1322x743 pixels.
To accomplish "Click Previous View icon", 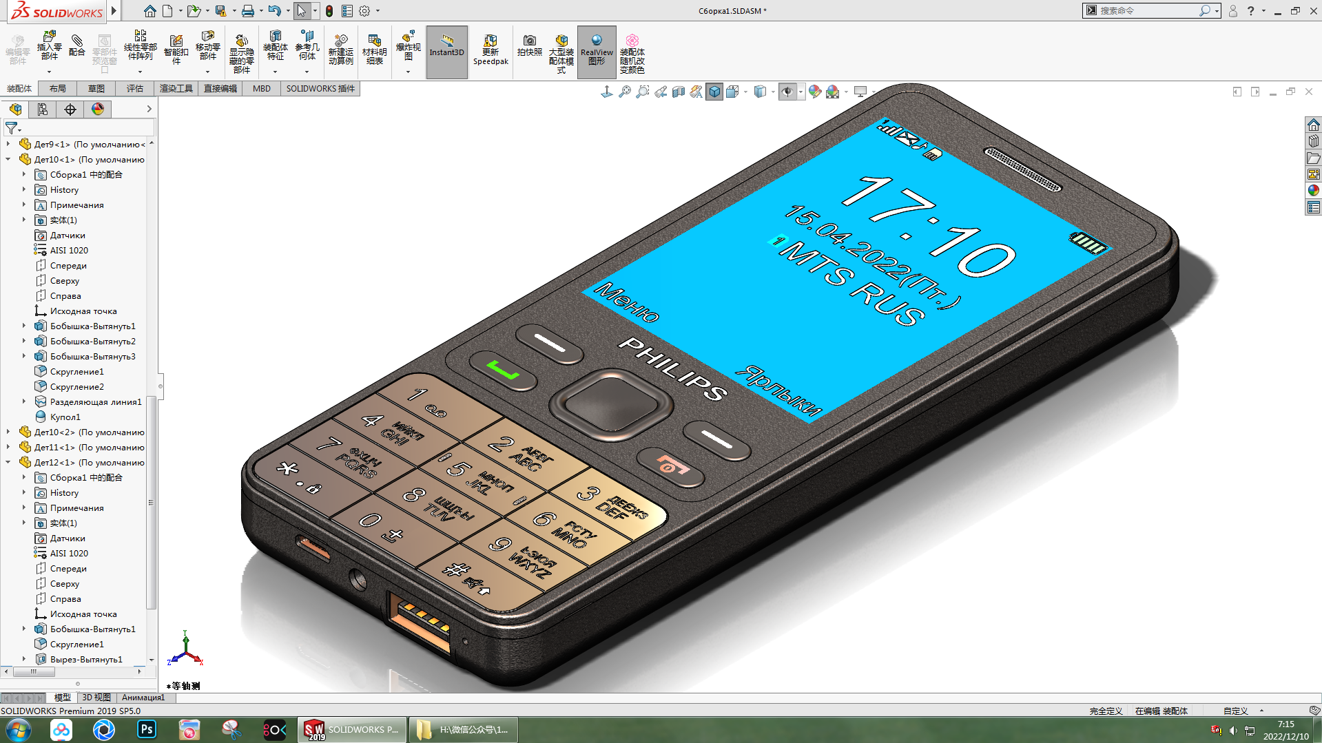I will pos(661,92).
